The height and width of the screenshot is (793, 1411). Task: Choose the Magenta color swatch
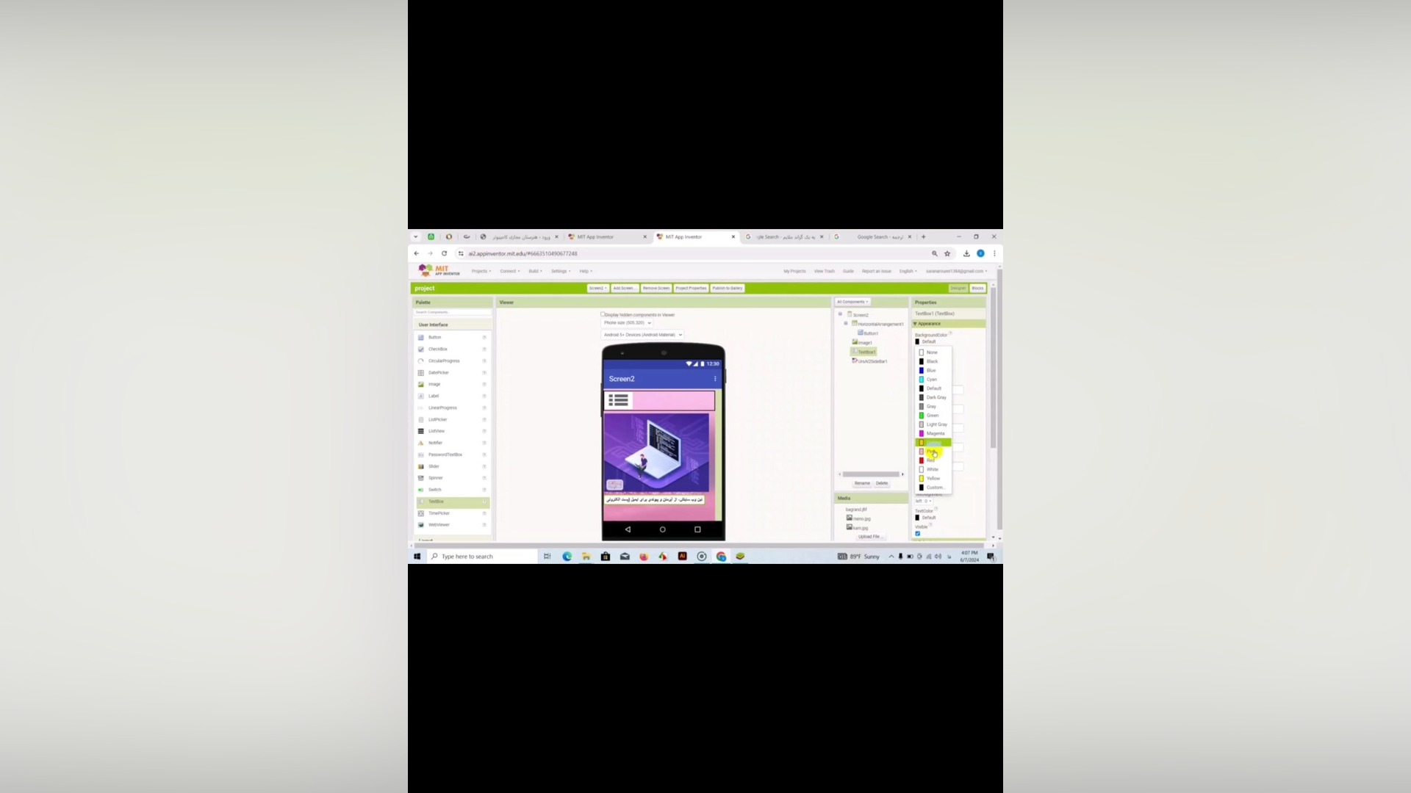(x=922, y=433)
